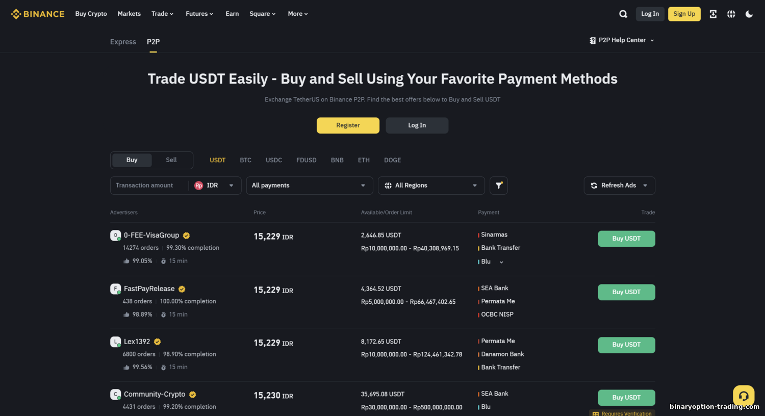Click the All Regions globe icon
This screenshot has width=765, height=416.
click(x=388, y=186)
